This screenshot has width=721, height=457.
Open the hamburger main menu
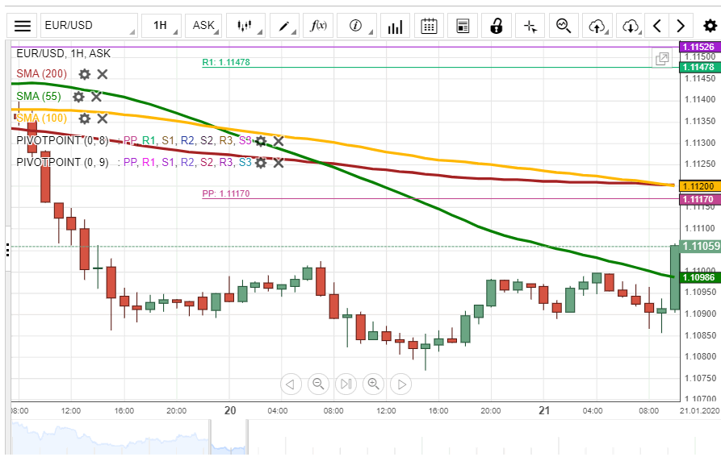tap(23, 26)
